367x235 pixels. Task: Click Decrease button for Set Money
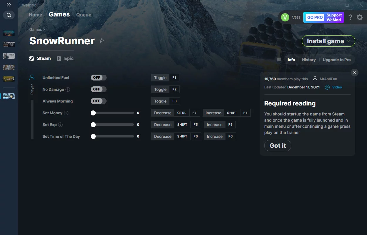(x=163, y=113)
